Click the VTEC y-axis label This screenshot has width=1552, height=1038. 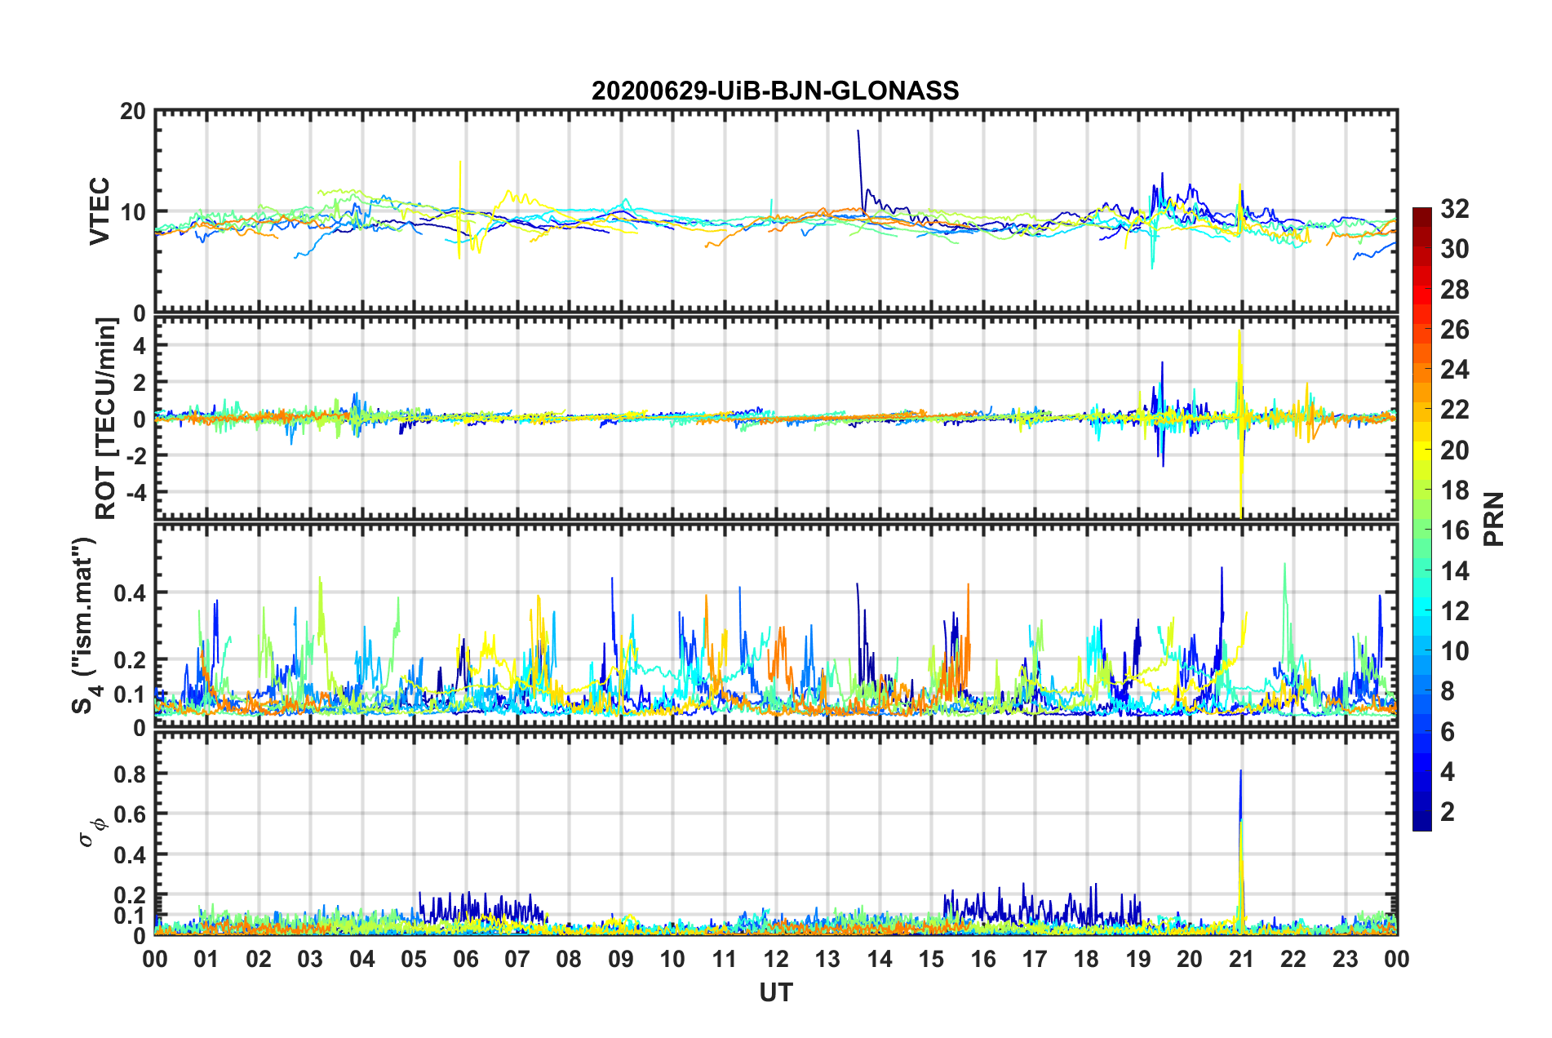tap(100, 211)
